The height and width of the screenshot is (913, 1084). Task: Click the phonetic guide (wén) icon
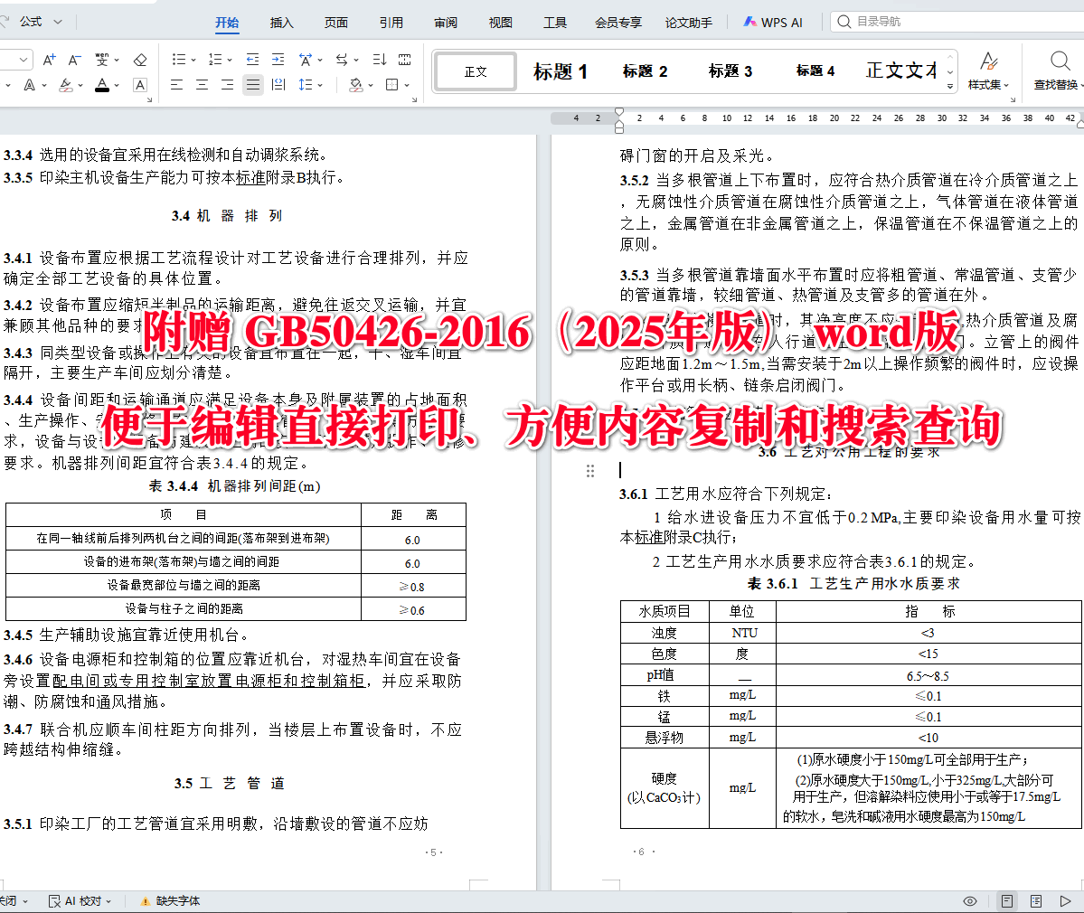102,61
